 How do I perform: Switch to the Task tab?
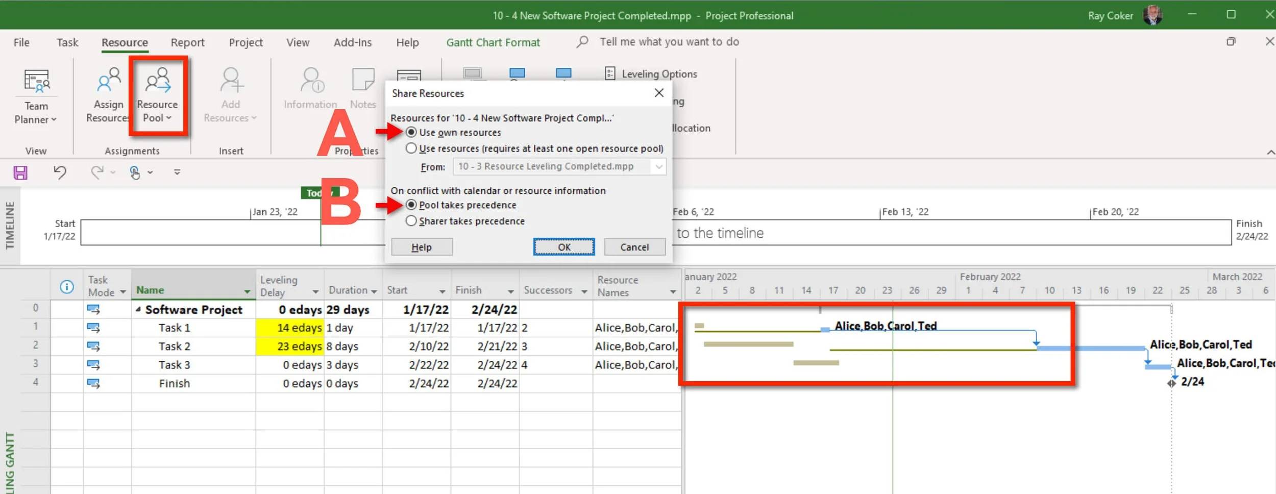(x=67, y=42)
